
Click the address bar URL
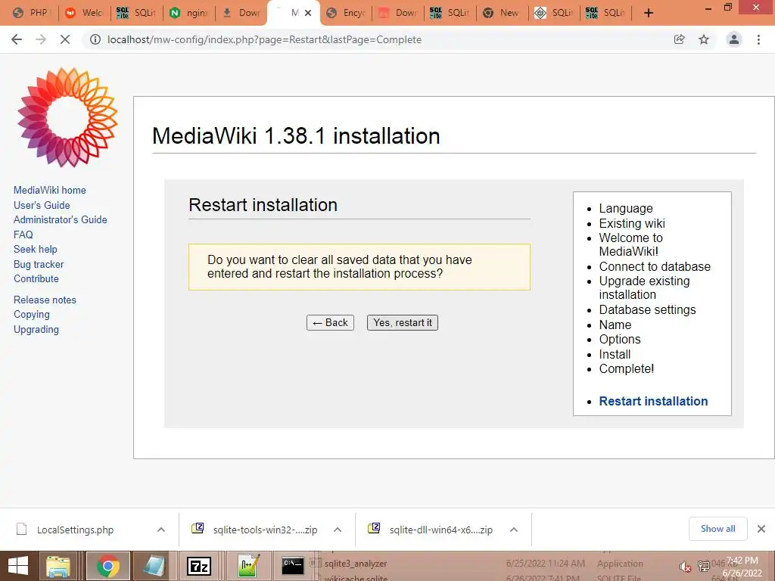(264, 39)
